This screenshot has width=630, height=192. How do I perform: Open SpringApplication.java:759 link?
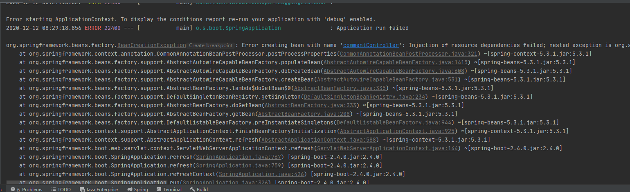239,165
